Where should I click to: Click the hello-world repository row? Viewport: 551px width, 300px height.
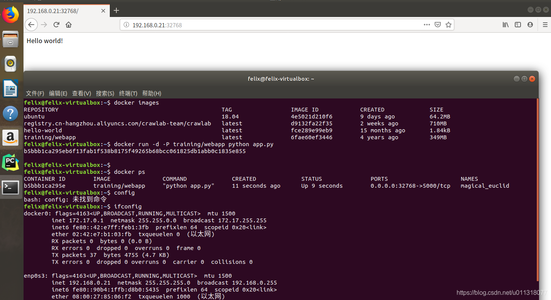[237, 130]
